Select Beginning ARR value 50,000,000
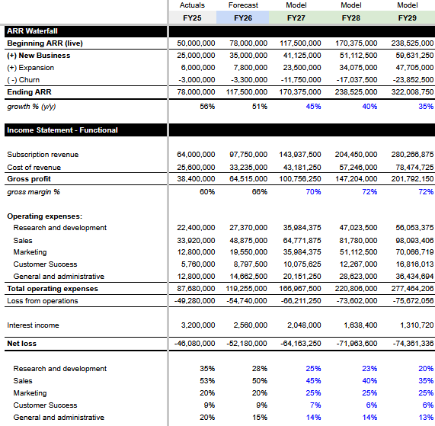The height and width of the screenshot is (426, 435). (x=196, y=43)
